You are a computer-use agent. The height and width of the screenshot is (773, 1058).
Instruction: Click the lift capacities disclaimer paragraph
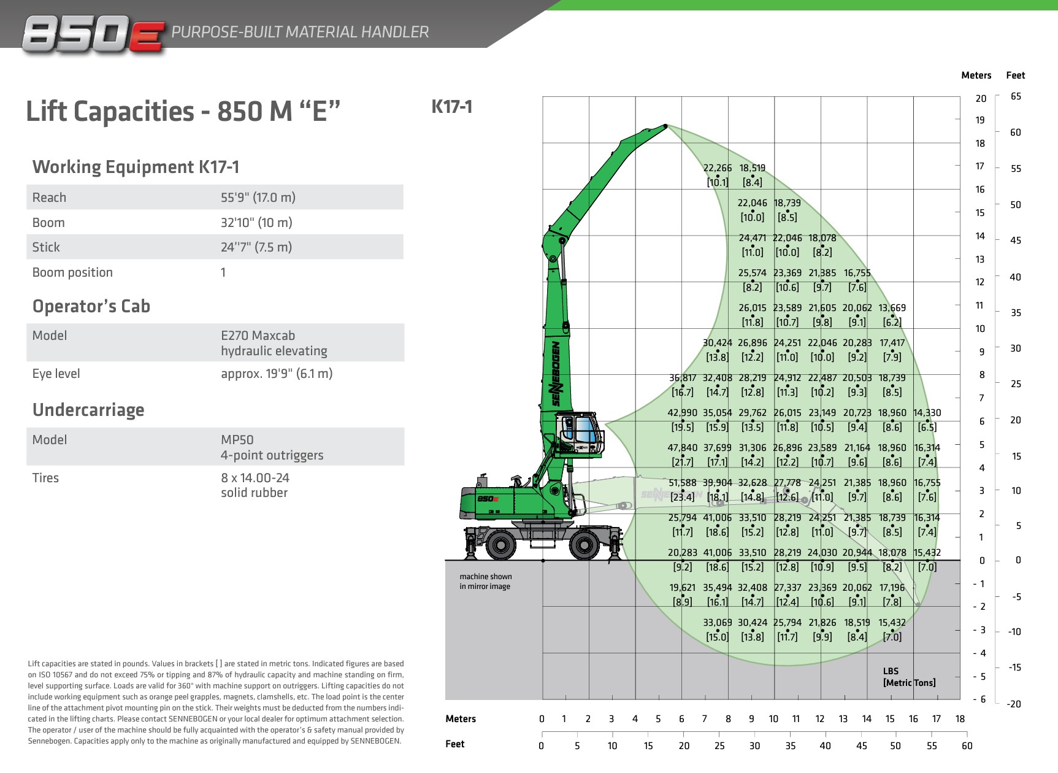click(x=216, y=702)
